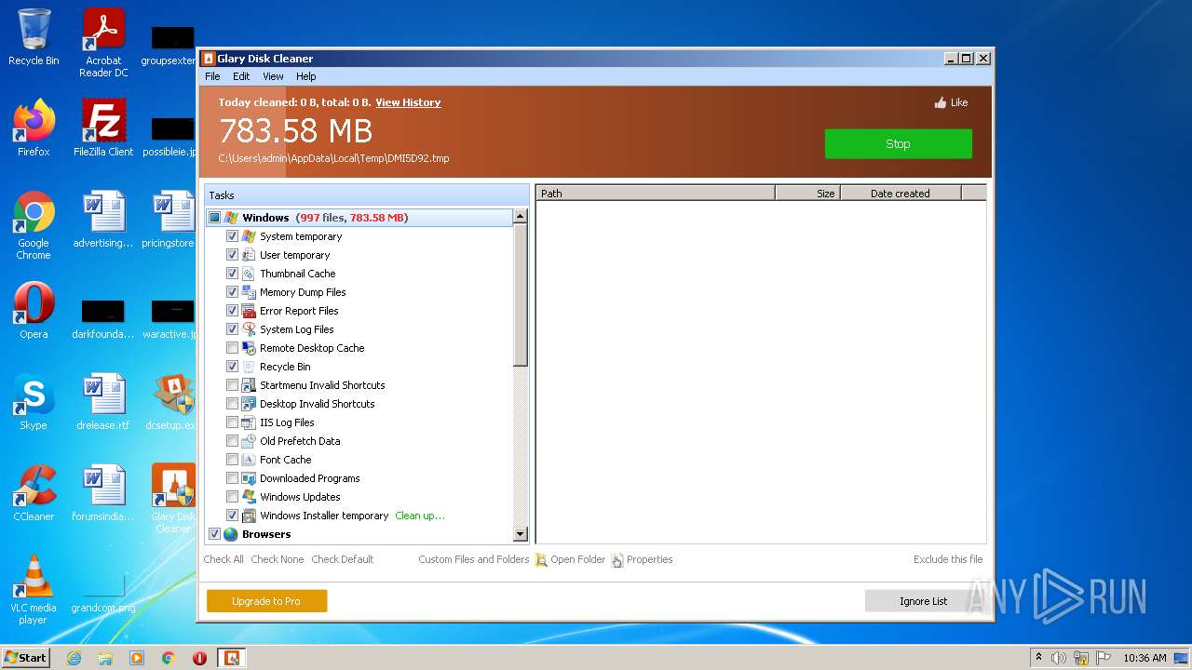The width and height of the screenshot is (1192, 670).
Task: Open Skype desktop shortcut
Action: [34, 402]
